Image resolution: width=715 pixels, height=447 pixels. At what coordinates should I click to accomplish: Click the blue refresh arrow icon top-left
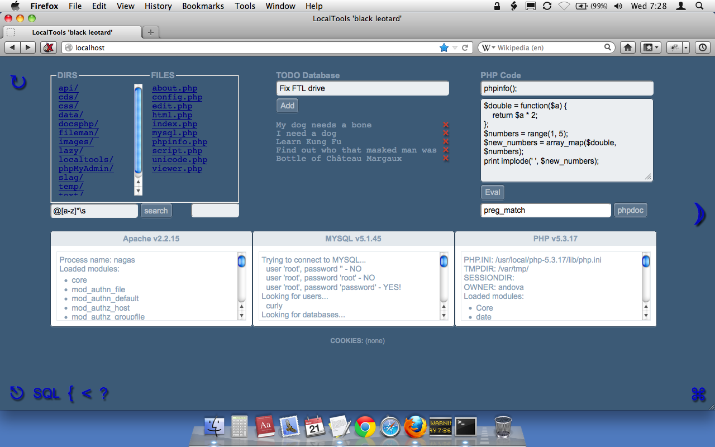point(18,82)
